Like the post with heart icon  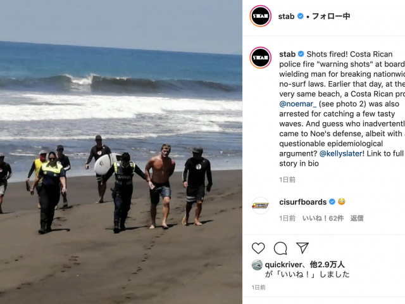258,248
